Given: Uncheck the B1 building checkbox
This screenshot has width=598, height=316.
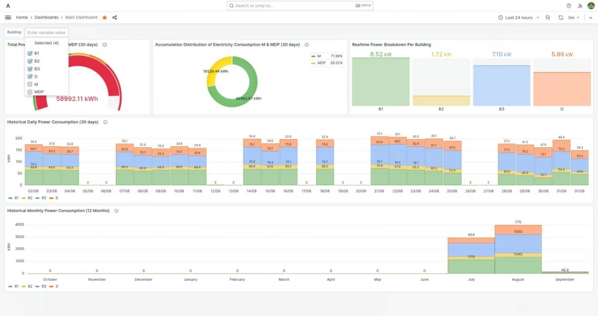Looking at the screenshot, I should [30, 53].
